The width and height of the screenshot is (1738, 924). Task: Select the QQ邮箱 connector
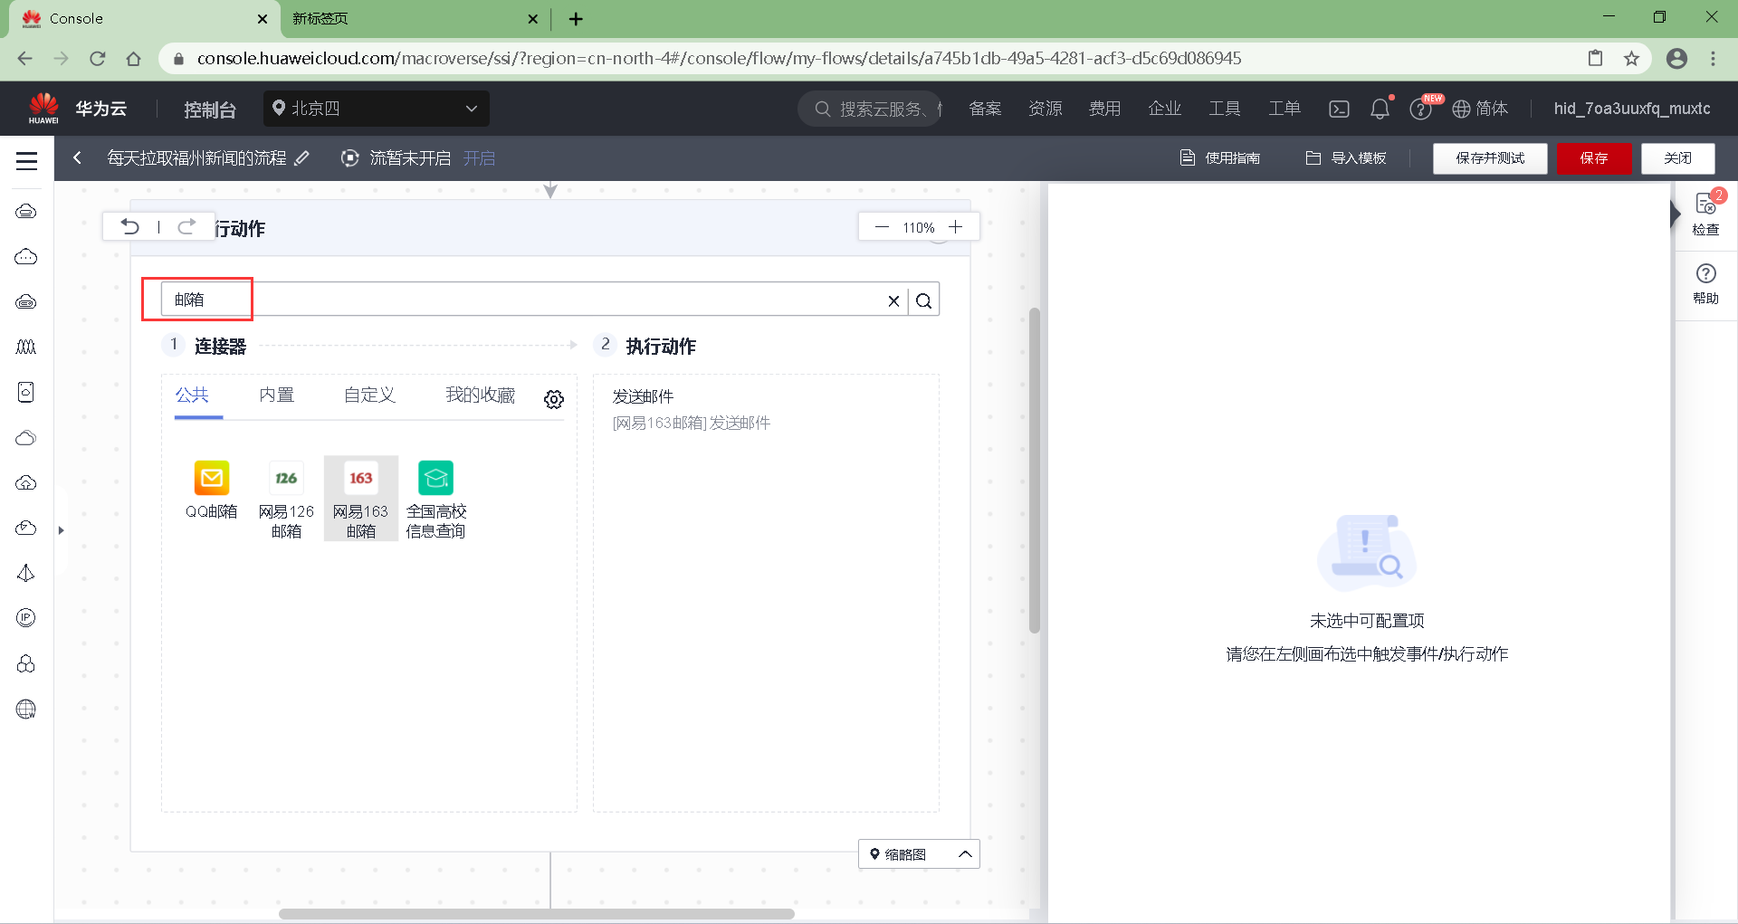tap(212, 490)
